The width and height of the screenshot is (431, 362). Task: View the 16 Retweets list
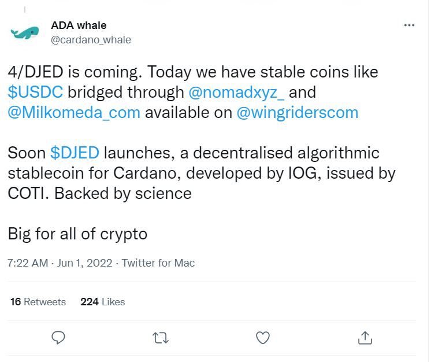[38, 302]
